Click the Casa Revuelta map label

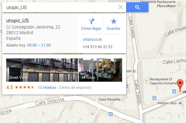(x=109, y=99)
